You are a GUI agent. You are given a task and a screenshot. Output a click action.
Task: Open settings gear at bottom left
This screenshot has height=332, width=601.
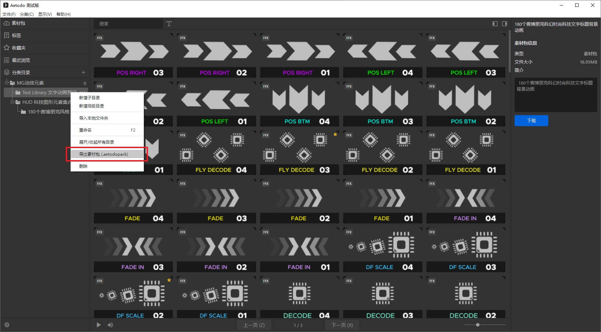point(7,325)
